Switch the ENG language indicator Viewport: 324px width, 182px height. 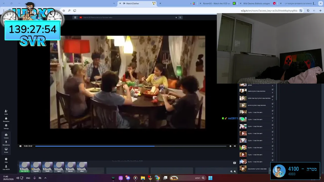pos(28,178)
